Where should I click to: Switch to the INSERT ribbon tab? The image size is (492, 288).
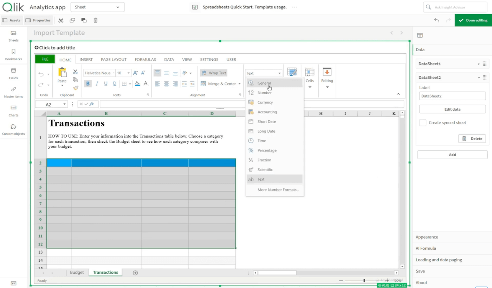pyautogui.click(x=86, y=60)
